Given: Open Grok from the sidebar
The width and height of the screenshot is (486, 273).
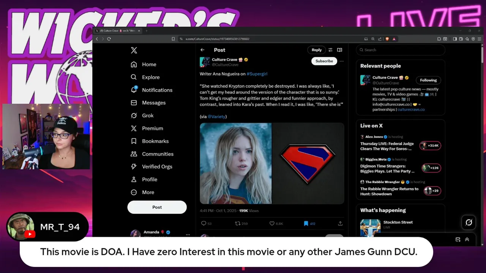Looking at the screenshot, I should click(x=142, y=116).
